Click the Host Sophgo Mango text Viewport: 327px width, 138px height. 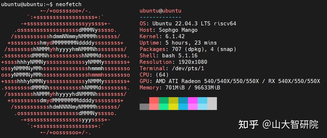(x=168, y=30)
